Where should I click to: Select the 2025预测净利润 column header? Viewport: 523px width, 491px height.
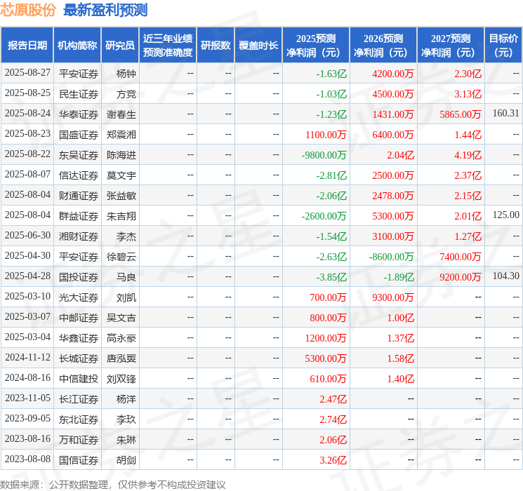tap(316, 46)
